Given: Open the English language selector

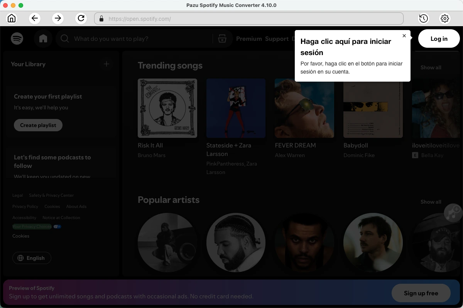Looking at the screenshot, I should coord(32,258).
